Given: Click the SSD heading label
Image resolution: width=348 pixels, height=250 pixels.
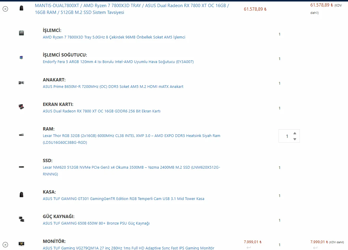Looking at the screenshot, I should pyautogui.click(x=48, y=161).
